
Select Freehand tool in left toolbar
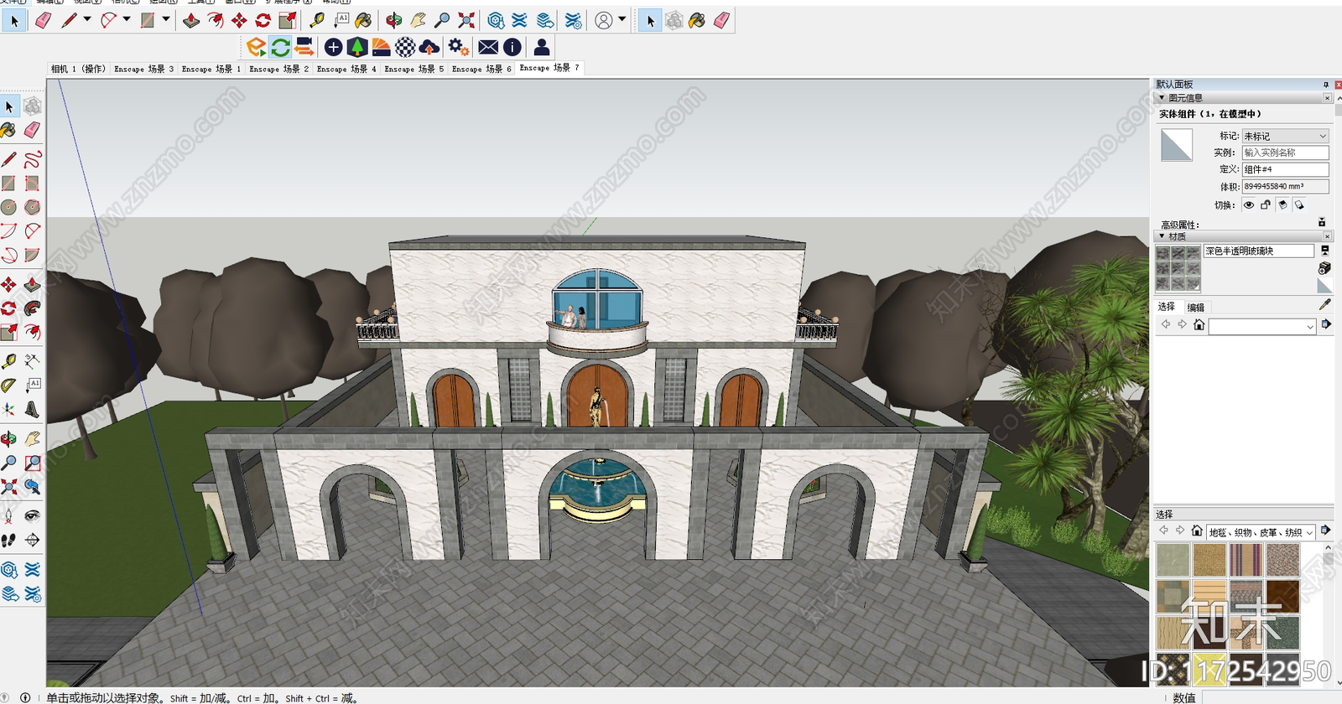click(33, 159)
